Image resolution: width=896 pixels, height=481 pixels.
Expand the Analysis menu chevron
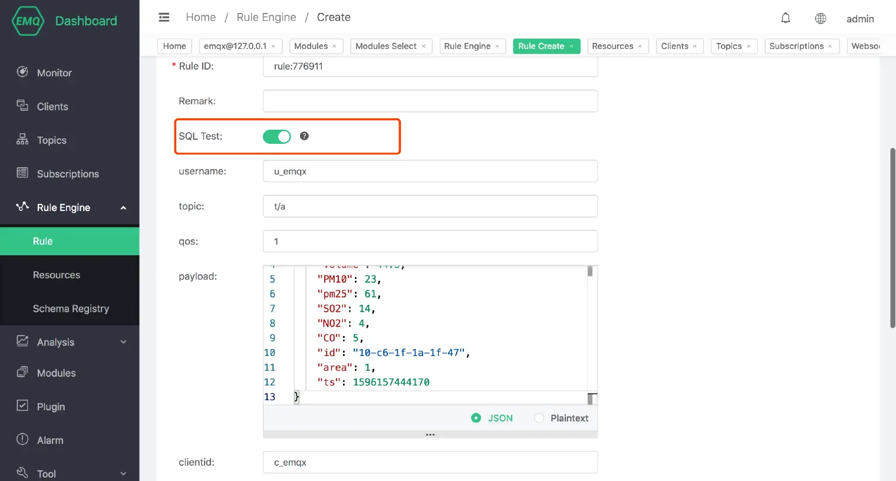[123, 342]
